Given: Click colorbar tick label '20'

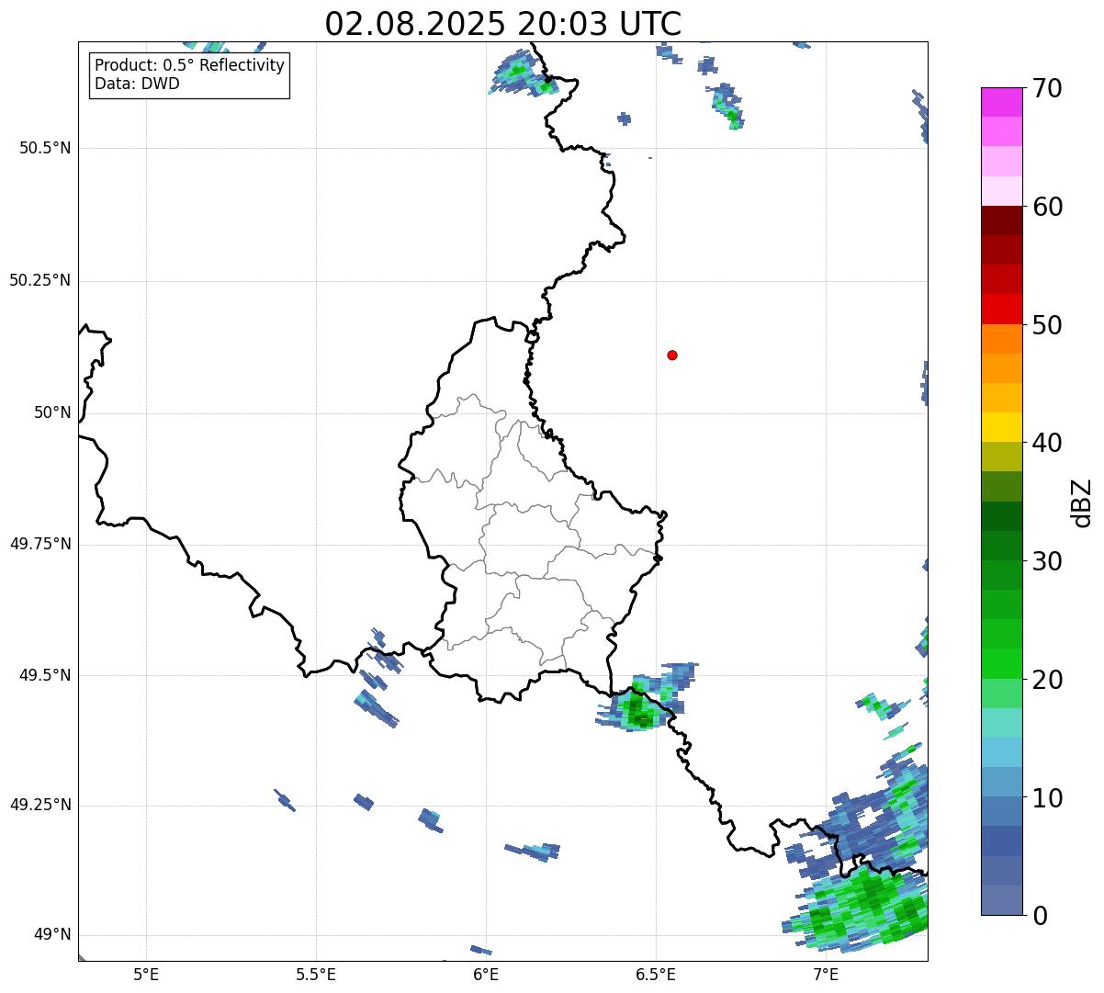Looking at the screenshot, I should tap(1047, 680).
